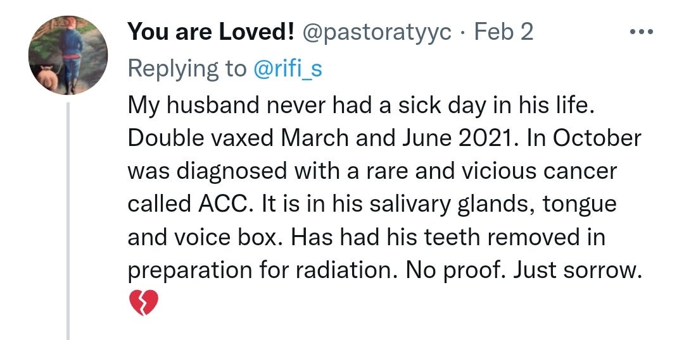Visit the @pastoratyyc handle link
This screenshot has width=684, height=340.
click(x=376, y=33)
